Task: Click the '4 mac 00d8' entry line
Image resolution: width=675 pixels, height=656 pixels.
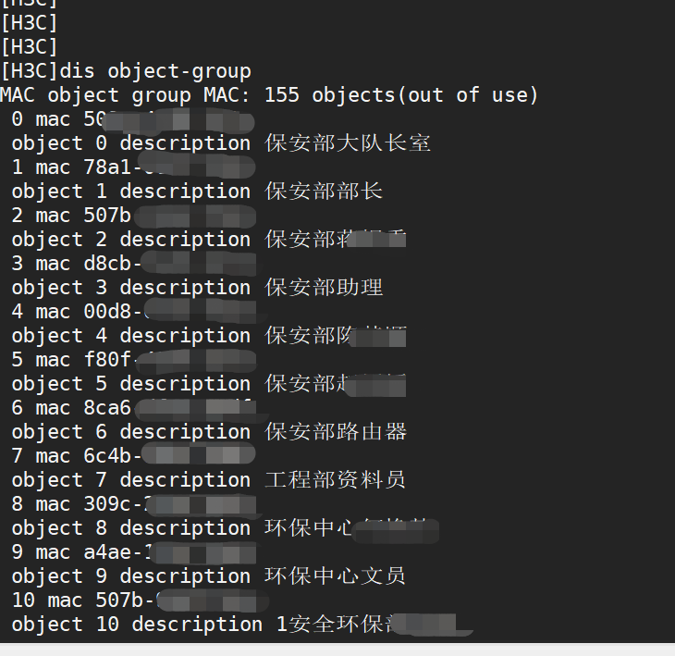Action: point(83,312)
